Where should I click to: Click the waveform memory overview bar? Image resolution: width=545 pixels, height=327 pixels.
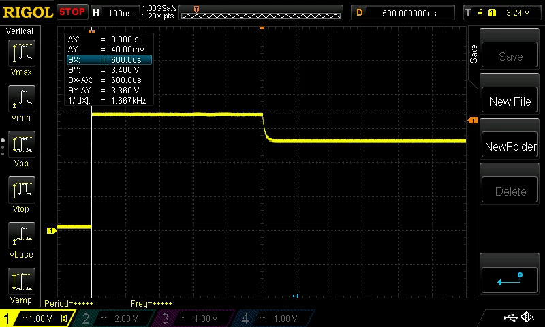point(261,13)
